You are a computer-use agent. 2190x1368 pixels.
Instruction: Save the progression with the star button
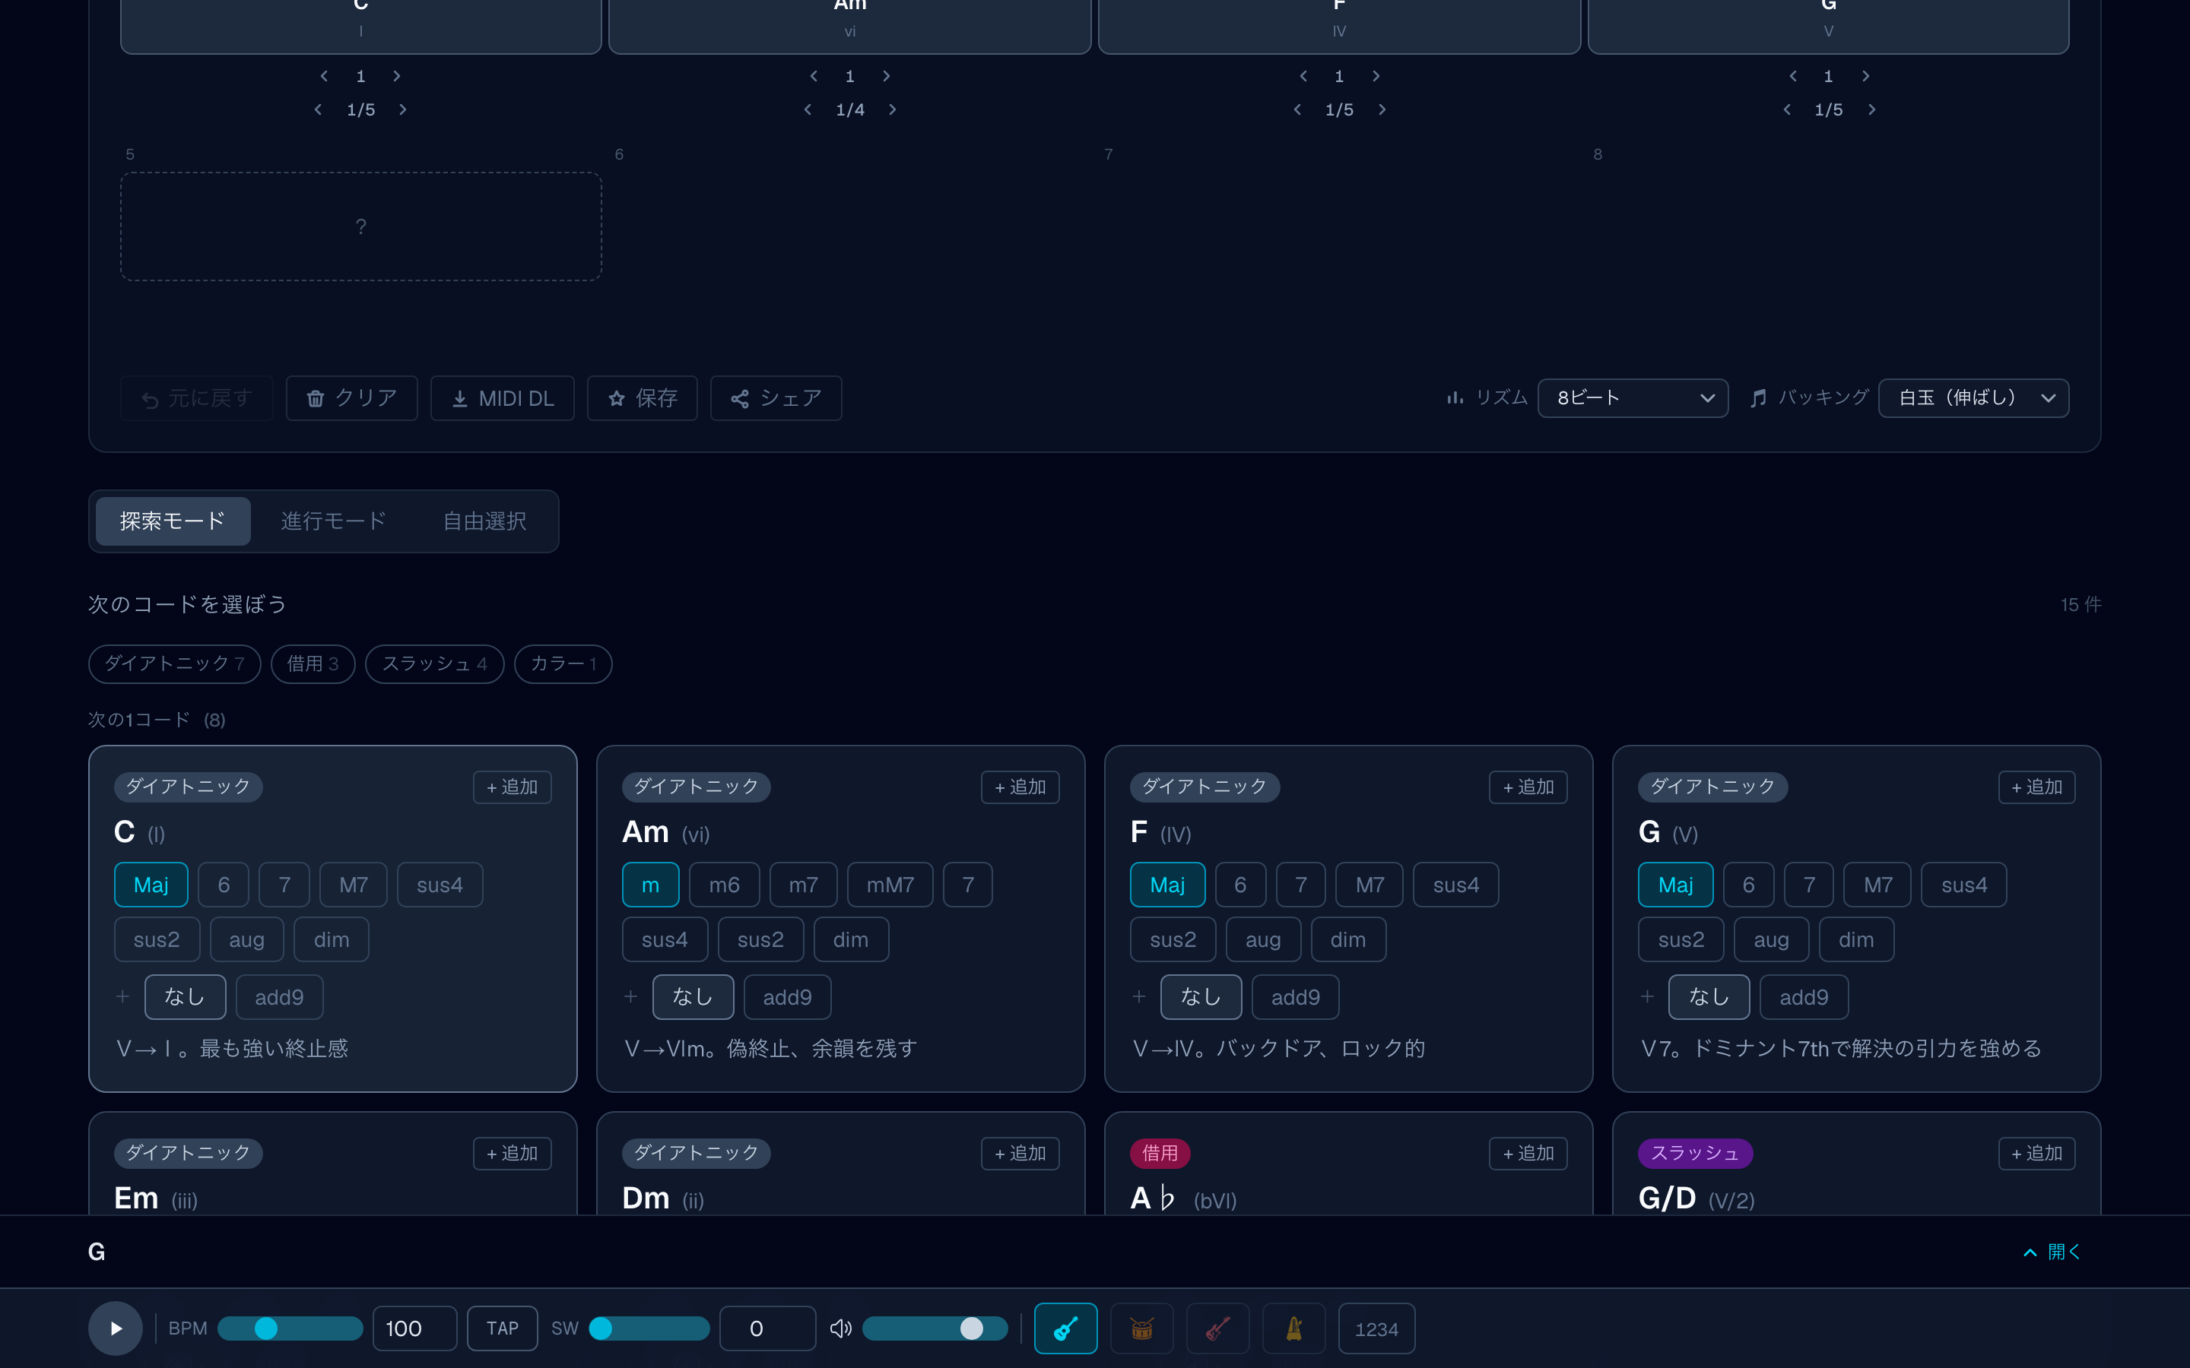(643, 398)
